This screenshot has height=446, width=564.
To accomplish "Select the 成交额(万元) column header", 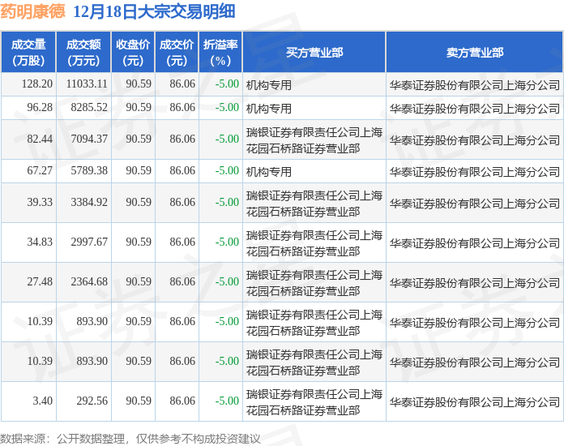I will [83, 53].
